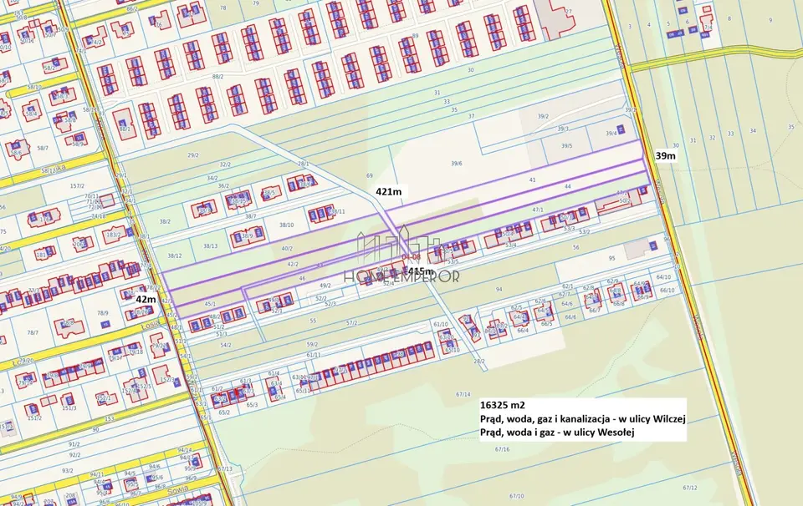Select the utilities line mentioning ulicy Wesołej

click(557, 433)
